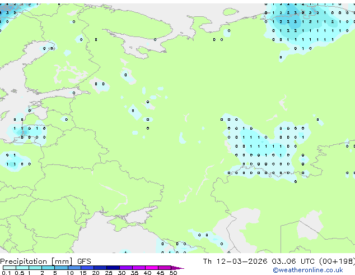Image resolution: width=355 pixels, height=275 pixels.
Task: Click the '30' legend scale label
Action: pyautogui.click(x=122, y=273)
